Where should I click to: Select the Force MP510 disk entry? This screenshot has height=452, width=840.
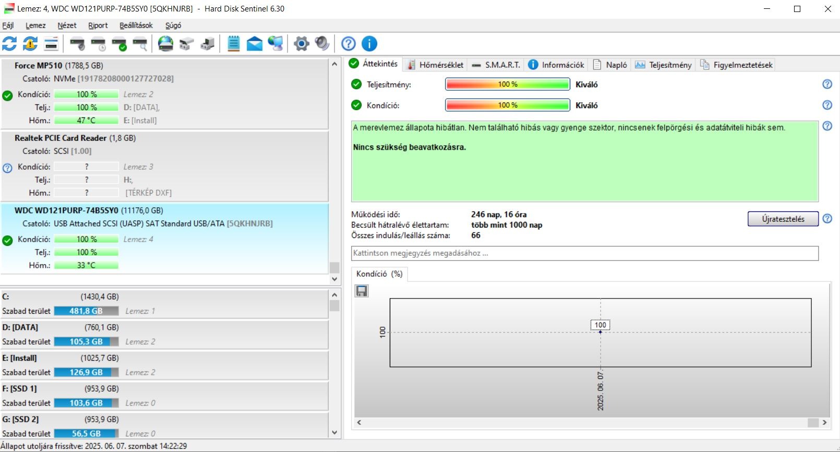164,93
